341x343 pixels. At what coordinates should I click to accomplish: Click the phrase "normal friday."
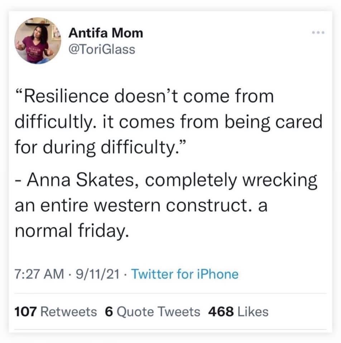(x=71, y=232)
